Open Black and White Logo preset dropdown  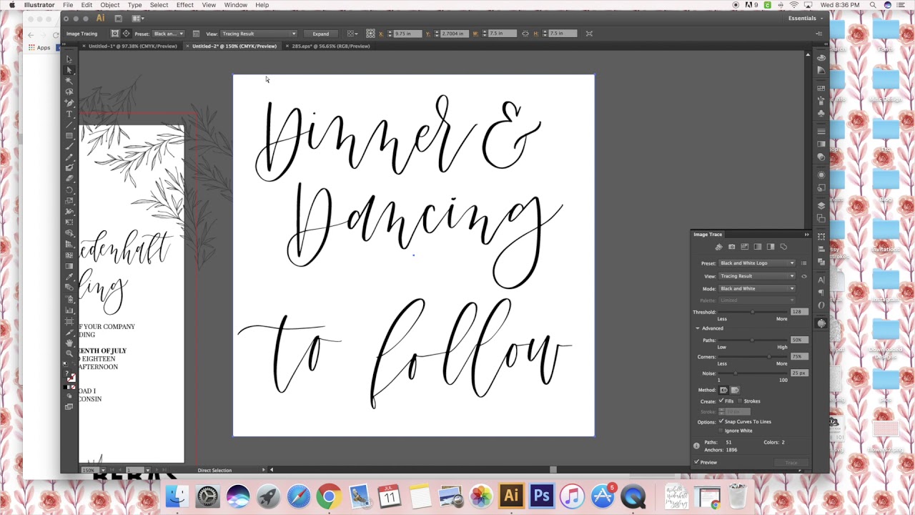757,263
